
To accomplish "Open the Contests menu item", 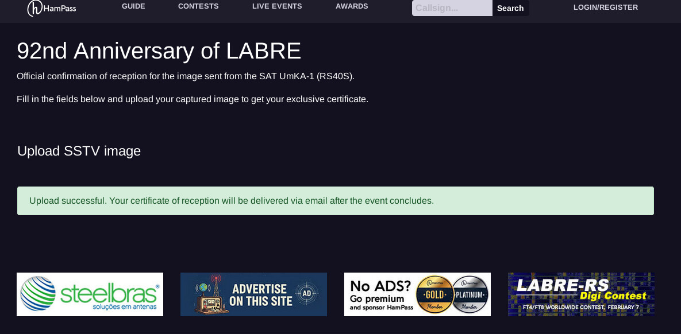I will coord(198,6).
